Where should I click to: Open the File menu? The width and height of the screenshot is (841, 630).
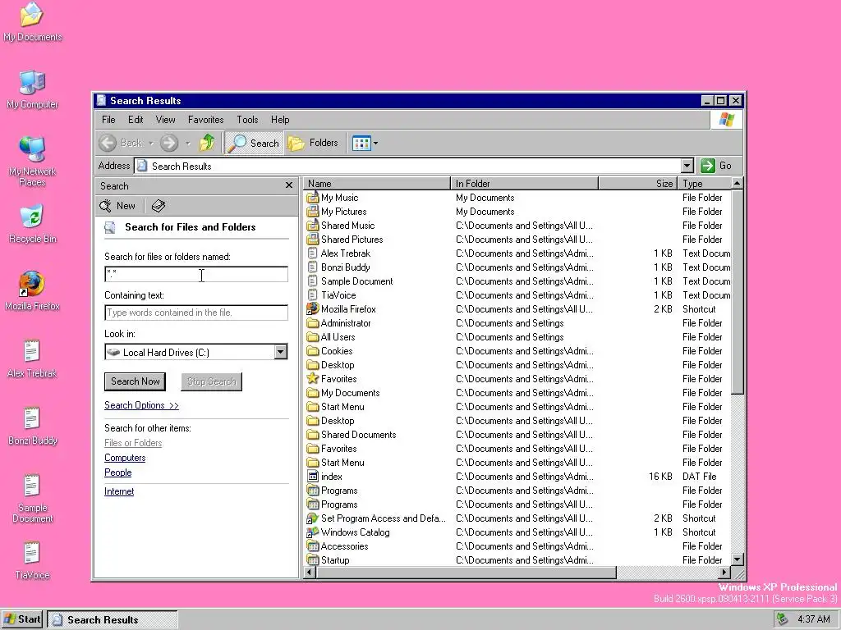point(108,120)
